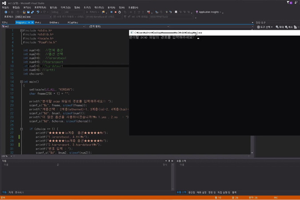Viewport: 300px width, 200px height.
Task: Close the Autos panel with X
Action: pos(172,161)
